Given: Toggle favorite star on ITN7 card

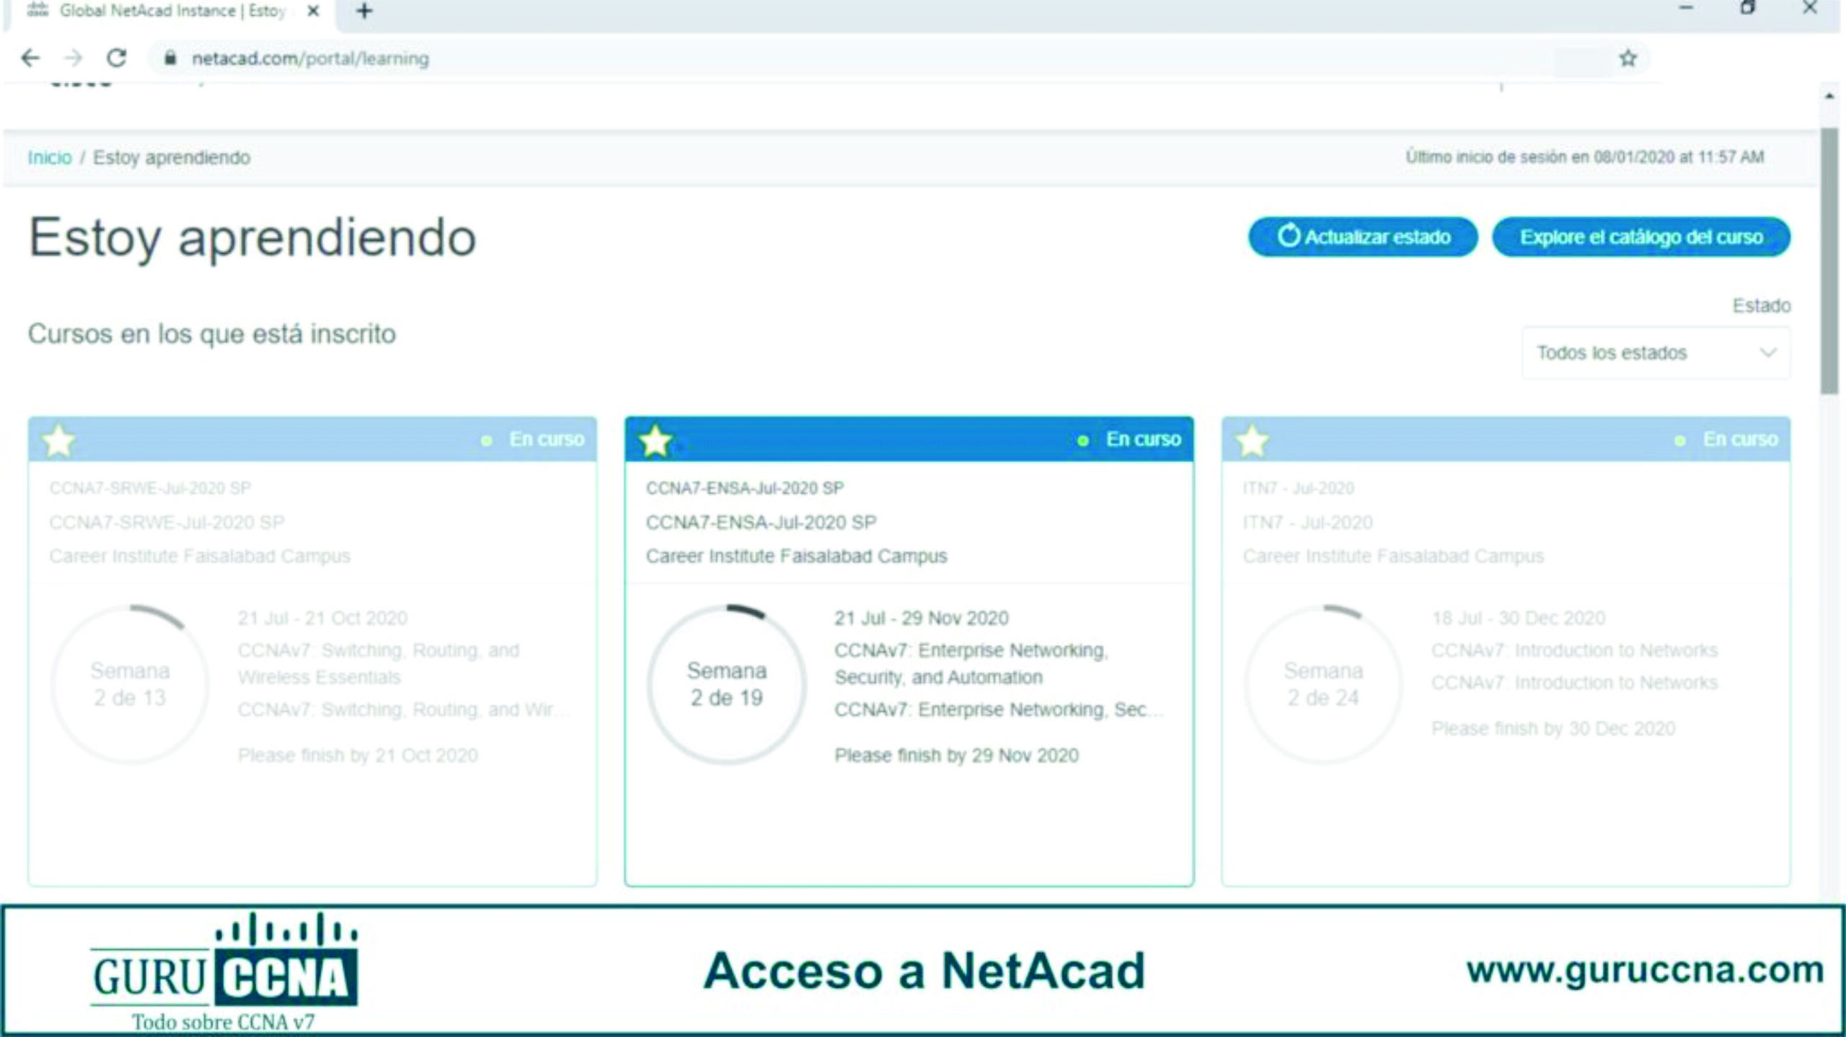Looking at the screenshot, I should tap(1253, 441).
